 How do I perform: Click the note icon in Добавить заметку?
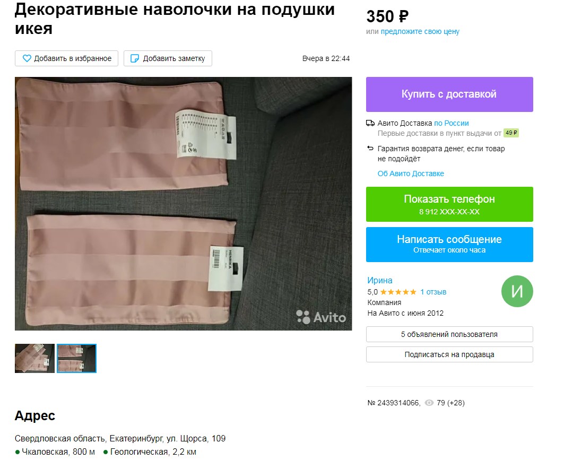click(x=135, y=58)
